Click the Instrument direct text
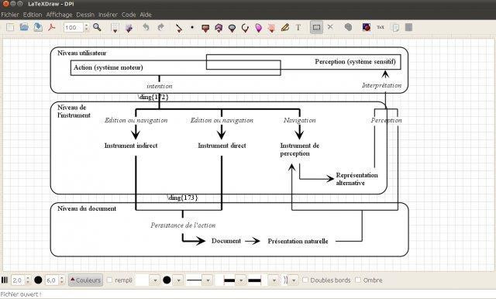 (x=222, y=146)
